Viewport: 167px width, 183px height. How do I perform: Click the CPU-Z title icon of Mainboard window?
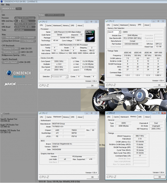click(x=40, y=113)
